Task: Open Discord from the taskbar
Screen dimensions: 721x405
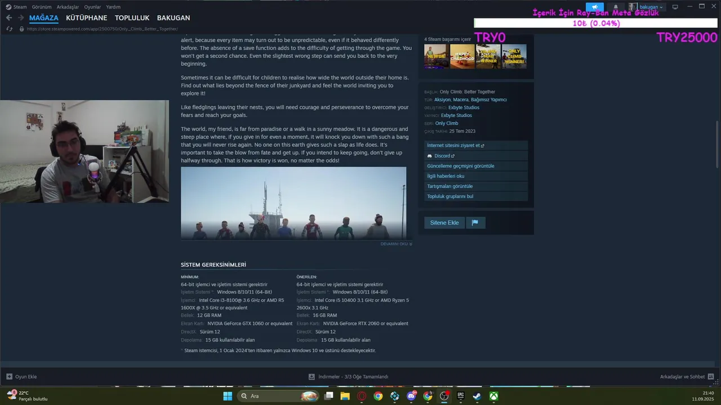Action: 411,396
